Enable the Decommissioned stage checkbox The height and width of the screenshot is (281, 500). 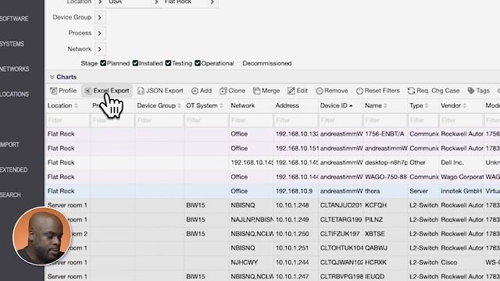pos(239,63)
